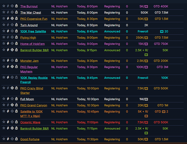187x144 pixels.
Task: Open the 11:15pm Bankroll Builder B&R link
Action: (34, 128)
